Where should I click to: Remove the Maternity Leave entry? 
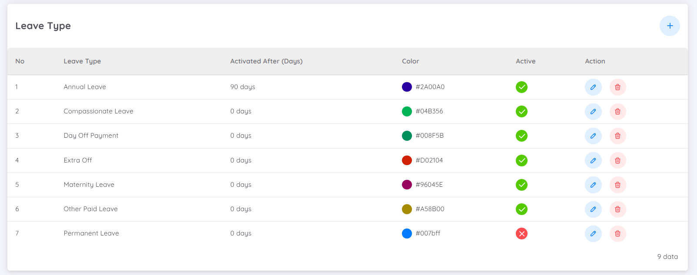point(617,185)
